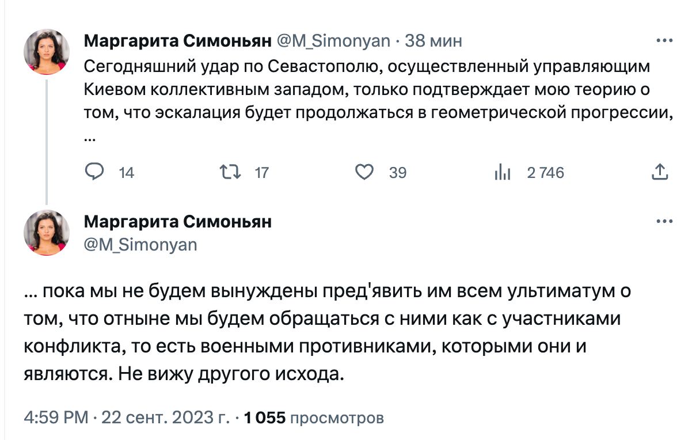Click the 4:59 PM timestamp
Screen dimensions: 692x440
click(56, 418)
